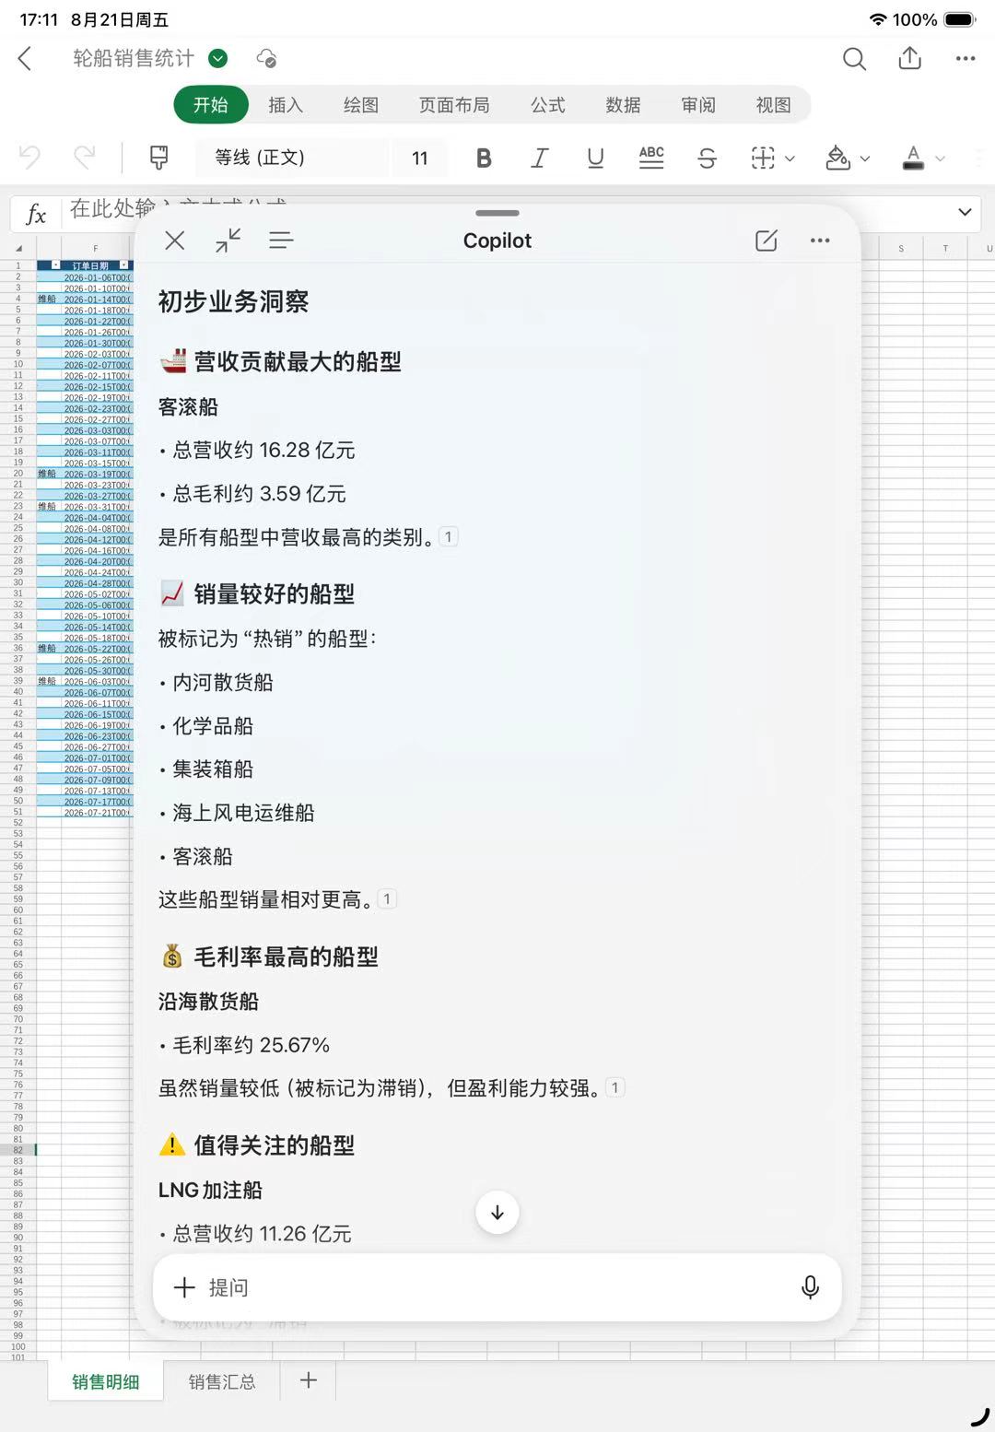Switch to the 销售明细 sheet tab

tap(106, 1381)
